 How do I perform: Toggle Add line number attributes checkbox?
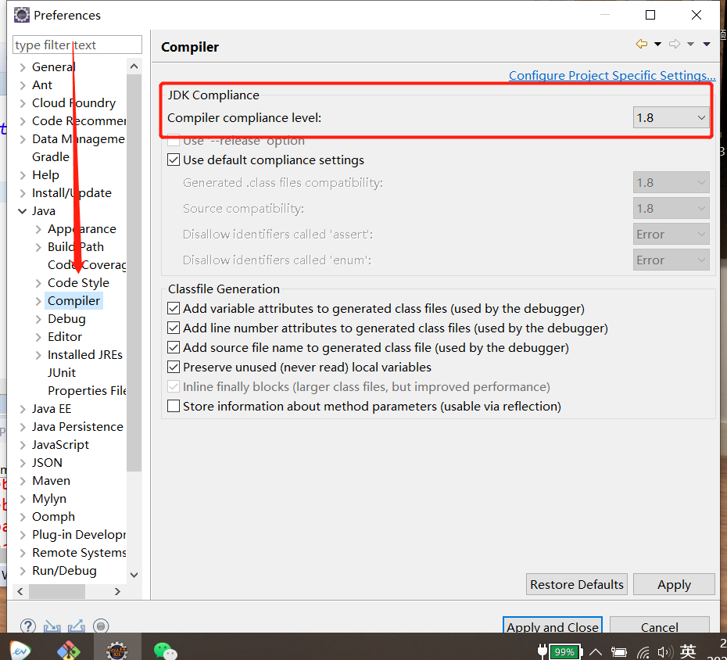174,328
